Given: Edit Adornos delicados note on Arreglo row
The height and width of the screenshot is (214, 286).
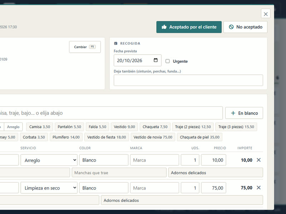Looking at the screenshot, I should pos(216,173).
